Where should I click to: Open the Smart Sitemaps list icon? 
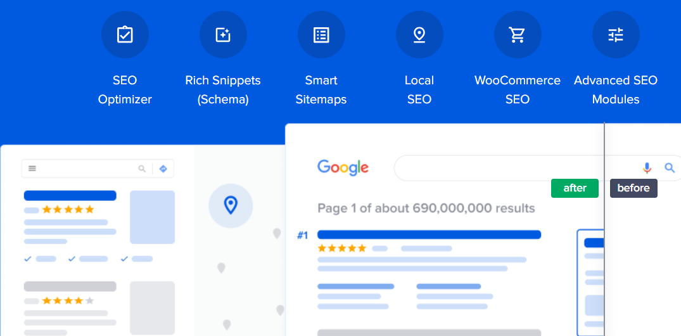pyautogui.click(x=321, y=35)
